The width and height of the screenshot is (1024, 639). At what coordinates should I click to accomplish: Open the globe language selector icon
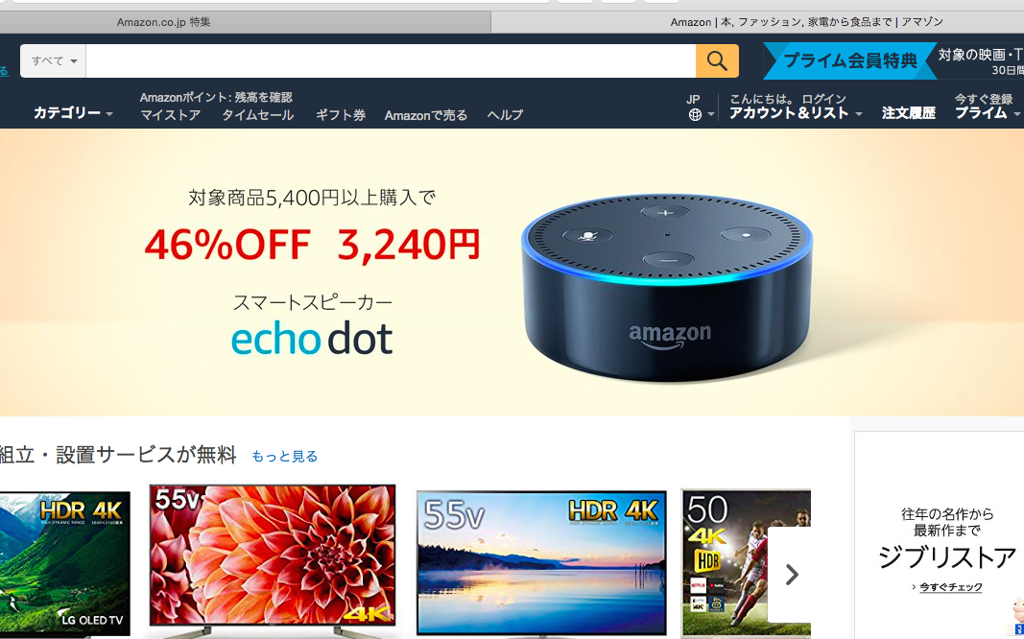pos(696,115)
